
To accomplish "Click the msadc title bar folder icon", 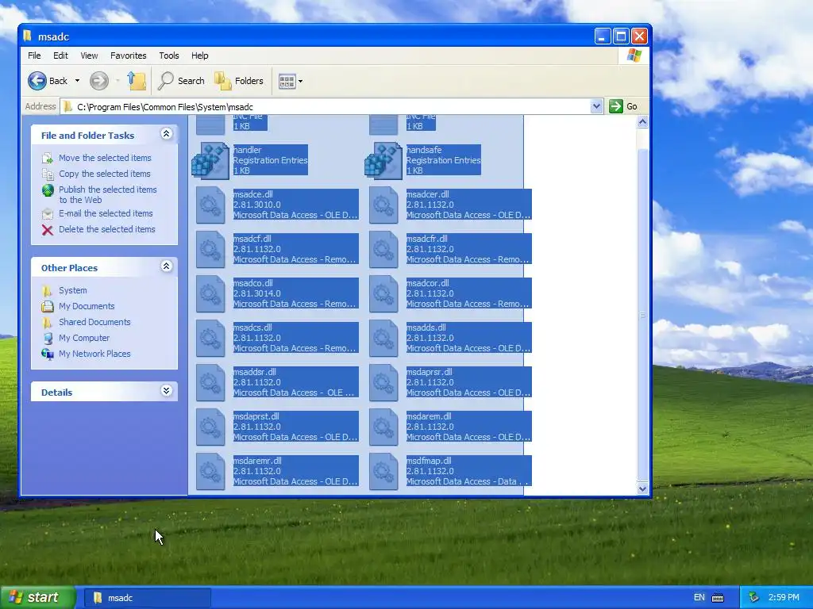I will [x=28, y=36].
